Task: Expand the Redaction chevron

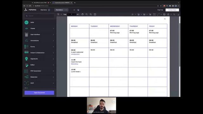Action: tap(53, 77)
